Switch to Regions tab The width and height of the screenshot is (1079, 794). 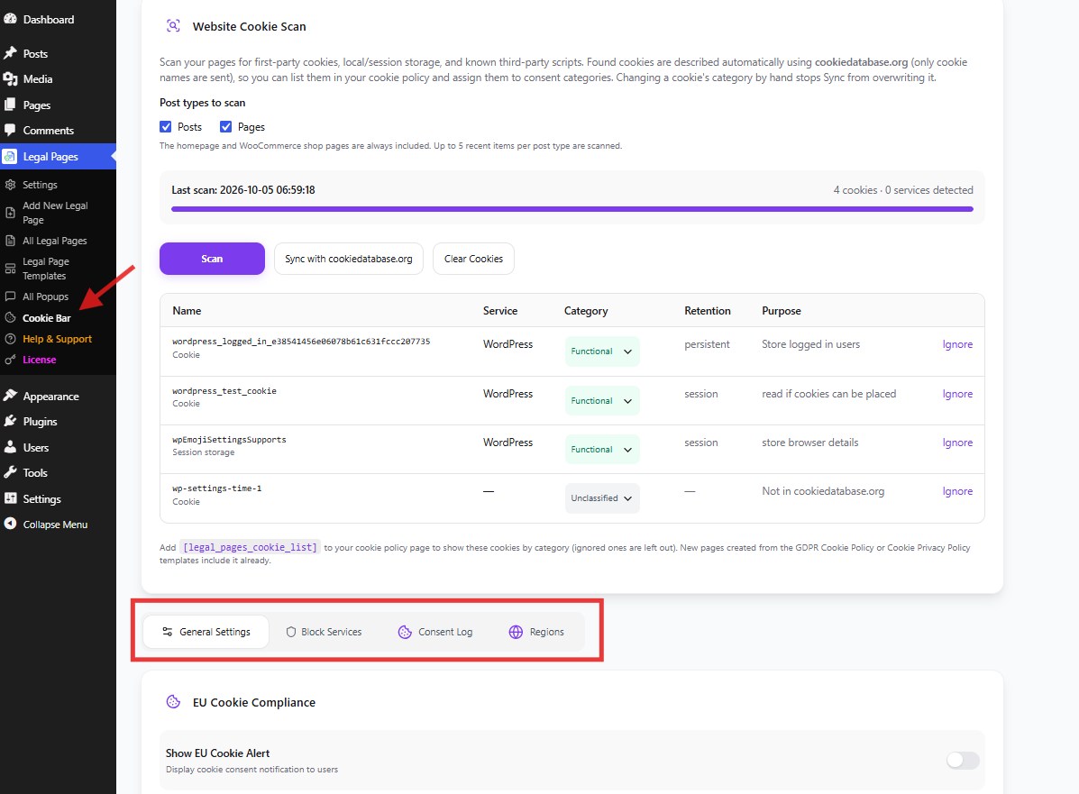pos(536,632)
